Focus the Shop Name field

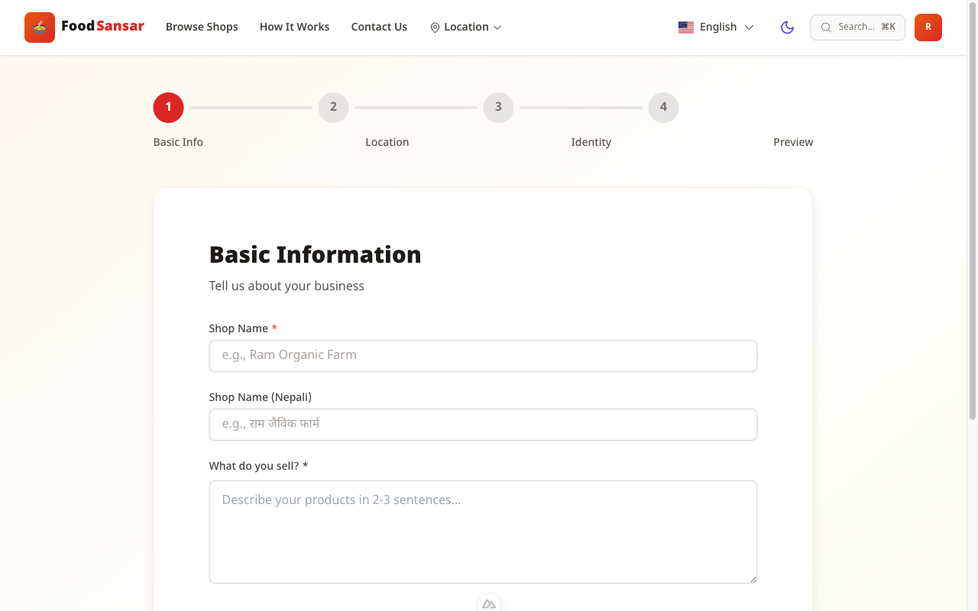click(x=483, y=356)
